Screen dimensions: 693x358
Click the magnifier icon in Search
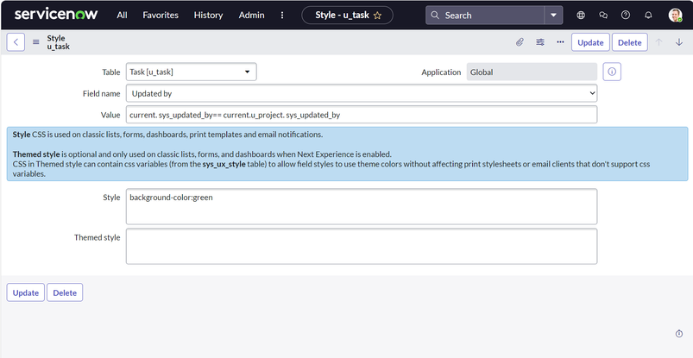pyautogui.click(x=435, y=15)
